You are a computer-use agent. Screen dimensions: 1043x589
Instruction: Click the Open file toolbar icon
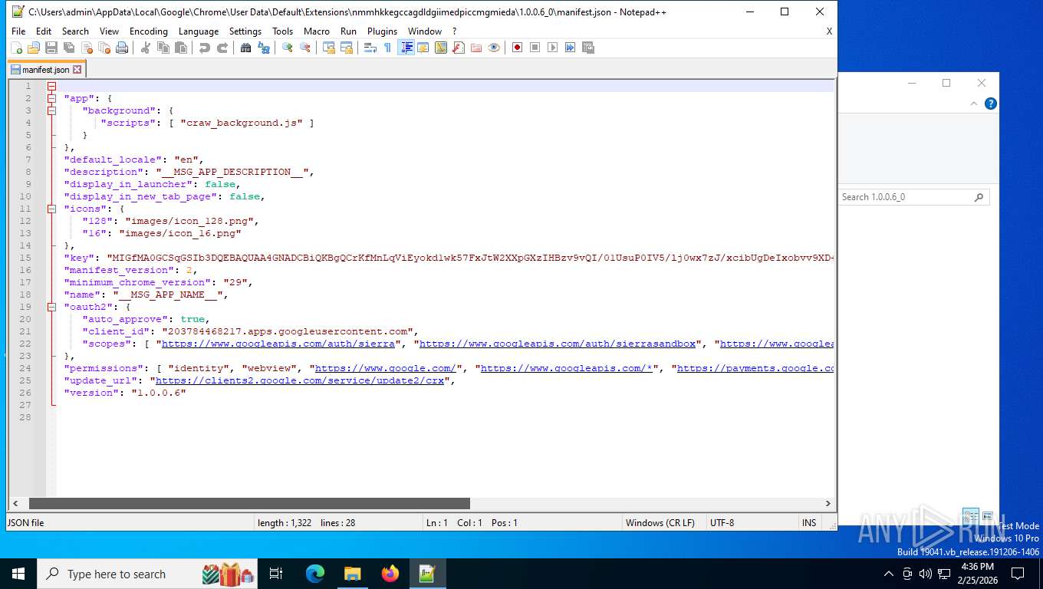[x=34, y=48]
